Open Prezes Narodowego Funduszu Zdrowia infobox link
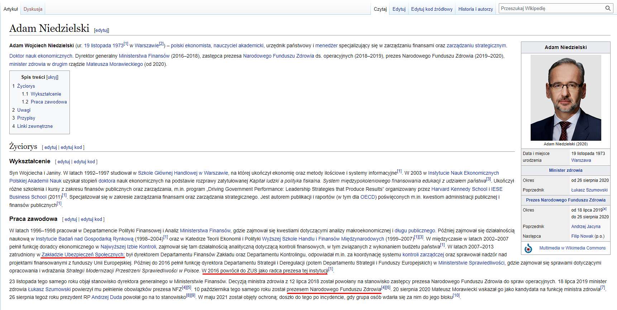The height and width of the screenshot is (310, 617). (x=565, y=200)
